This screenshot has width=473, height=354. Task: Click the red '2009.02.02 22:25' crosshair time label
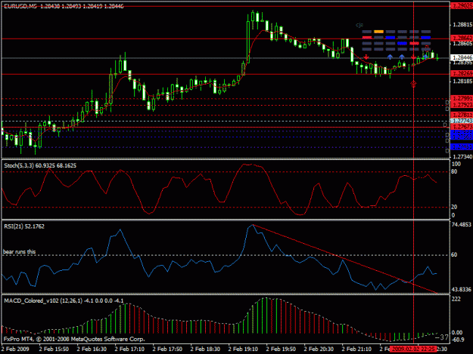[x=413, y=349]
